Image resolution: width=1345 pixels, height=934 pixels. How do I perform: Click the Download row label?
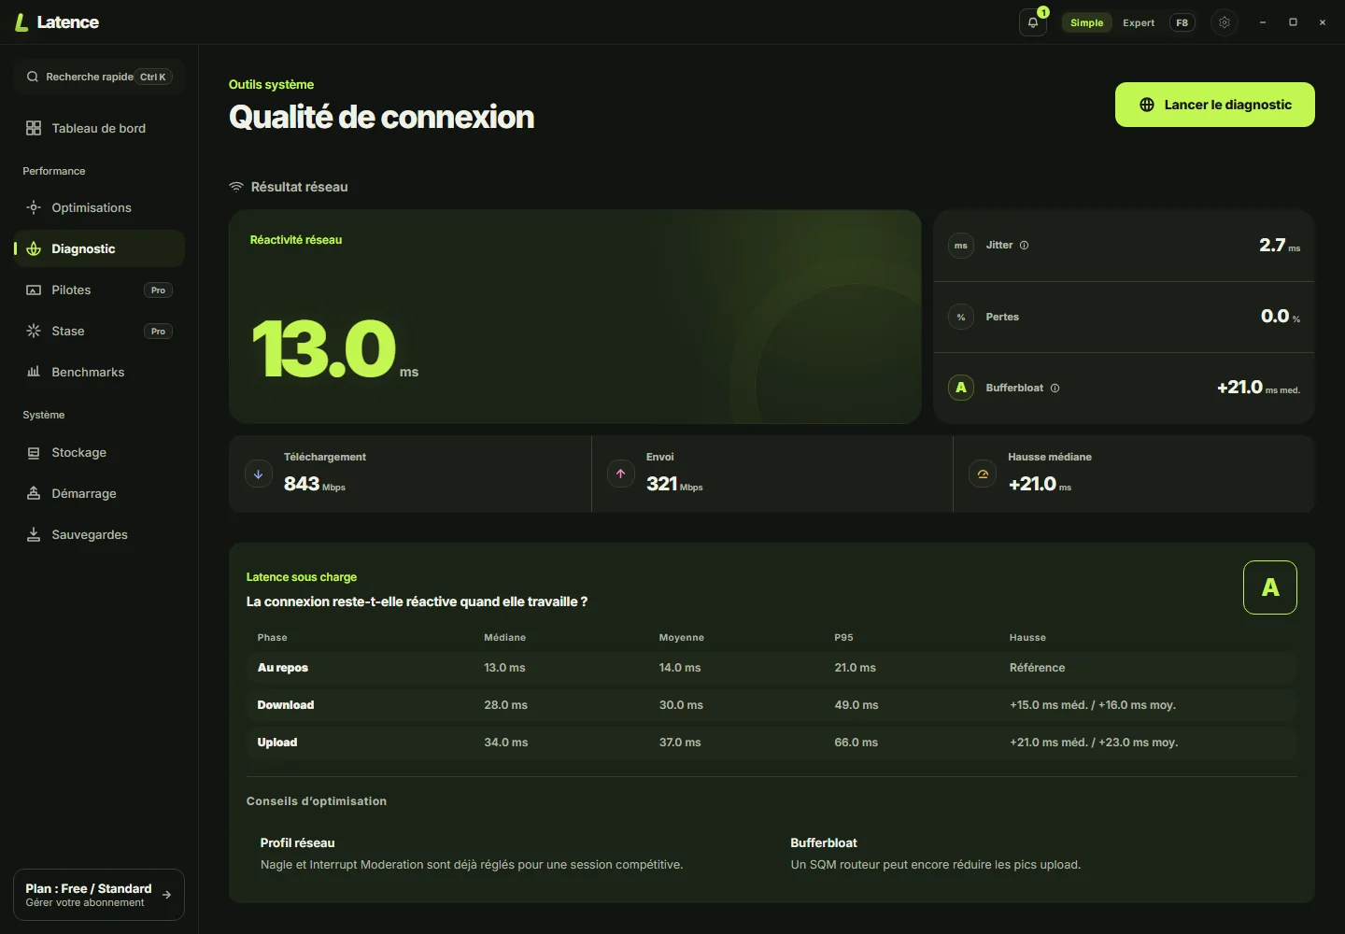(x=286, y=705)
